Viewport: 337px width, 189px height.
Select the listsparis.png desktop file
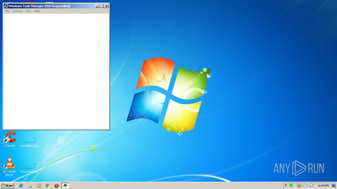click(x=29, y=167)
